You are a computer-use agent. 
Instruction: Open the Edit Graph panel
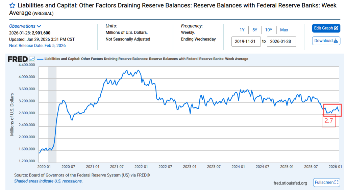[326, 28]
